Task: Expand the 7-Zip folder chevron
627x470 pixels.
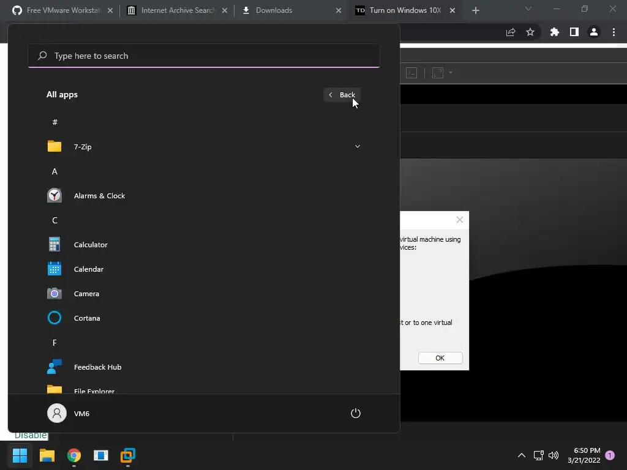Action: click(358, 147)
